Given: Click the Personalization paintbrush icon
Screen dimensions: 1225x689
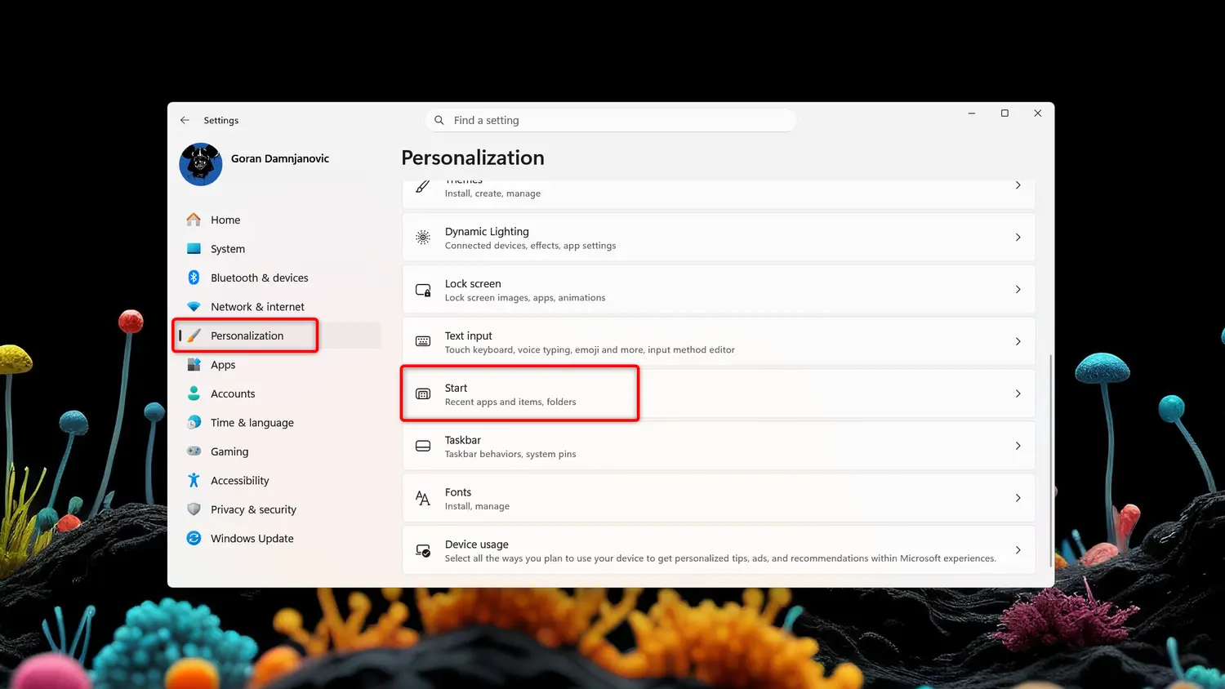Looking at the screenshot, I should pyautogui.click(x=194, y=336).
